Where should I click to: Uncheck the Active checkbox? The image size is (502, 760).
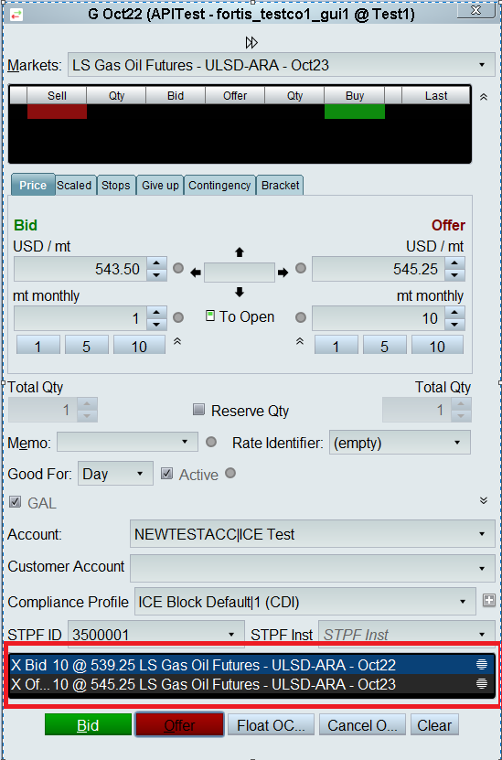(x=166, y=474)
